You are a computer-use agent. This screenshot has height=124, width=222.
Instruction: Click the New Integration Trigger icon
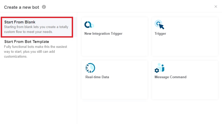pyautogui.click(x=89, y=25)
